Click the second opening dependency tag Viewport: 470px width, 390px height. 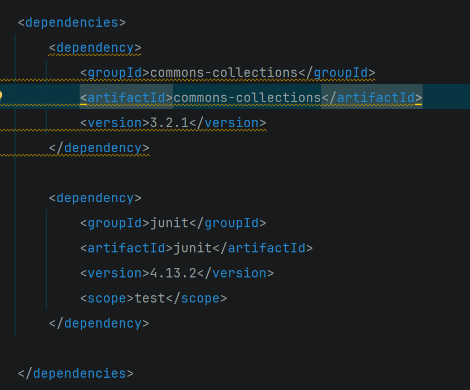(95, 198)
